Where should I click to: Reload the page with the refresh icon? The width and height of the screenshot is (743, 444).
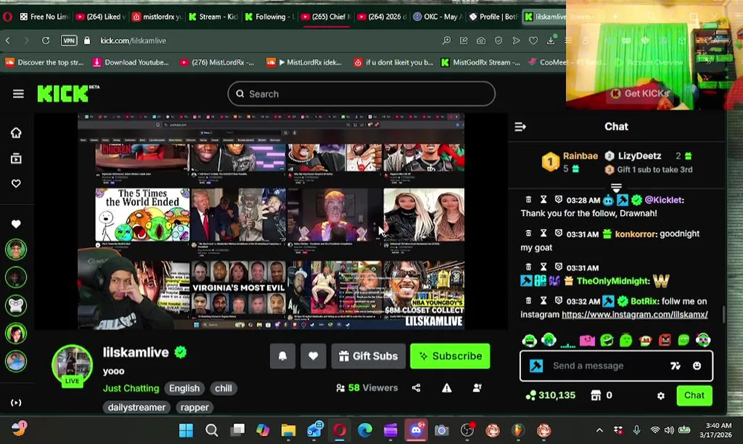pos(46,41)
